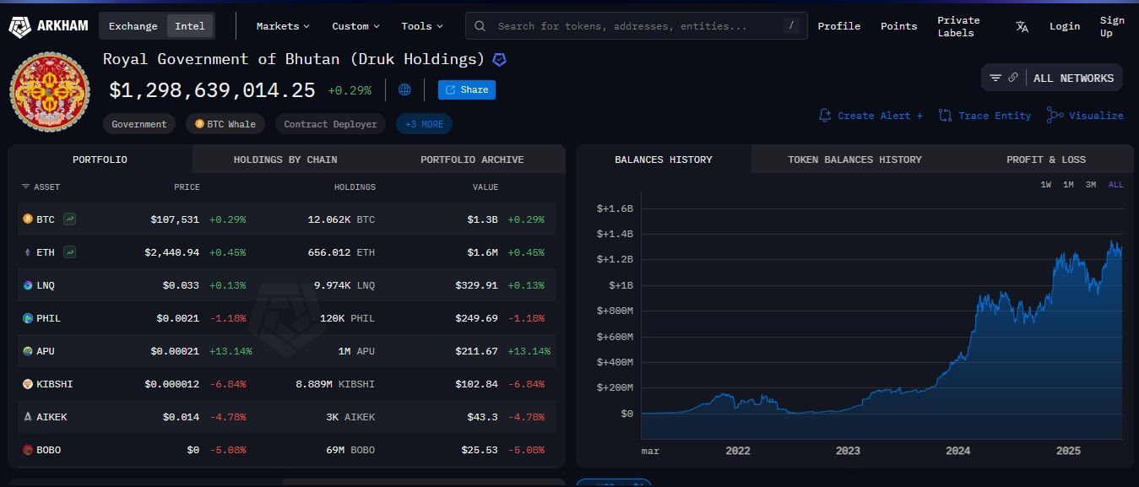
Task: Click the APU token icon
Action: (28, 351)
